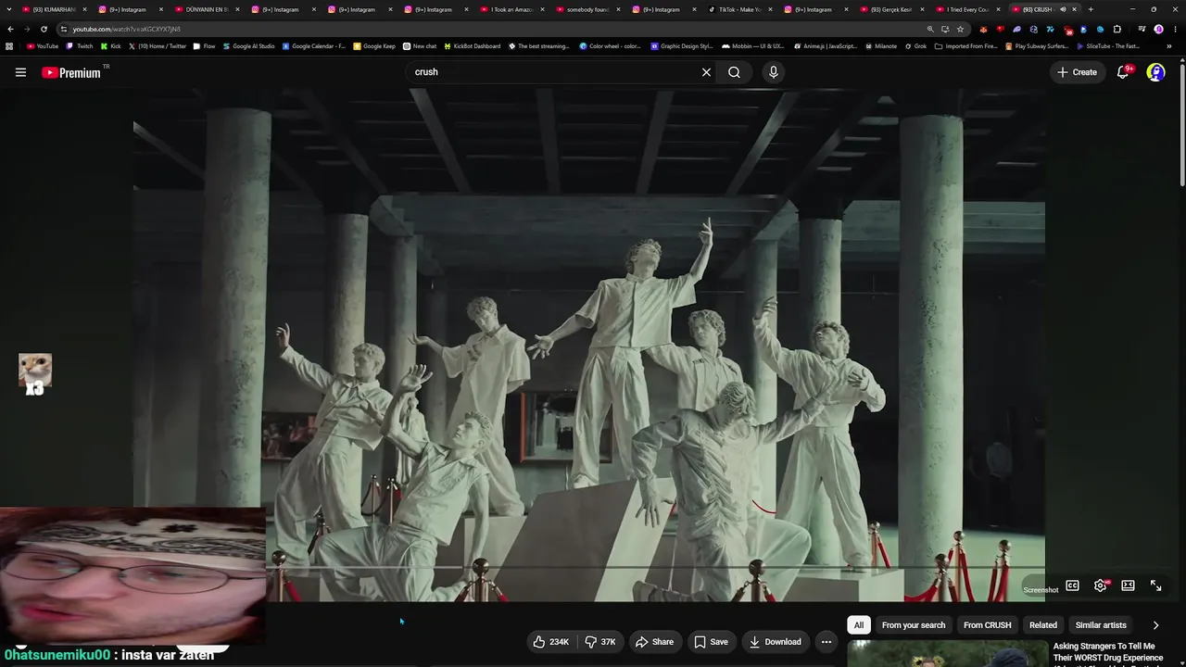1186x667 pixels.
Task: Open the browser extensions puzzle icon
Action: (x=1117, y=29)
